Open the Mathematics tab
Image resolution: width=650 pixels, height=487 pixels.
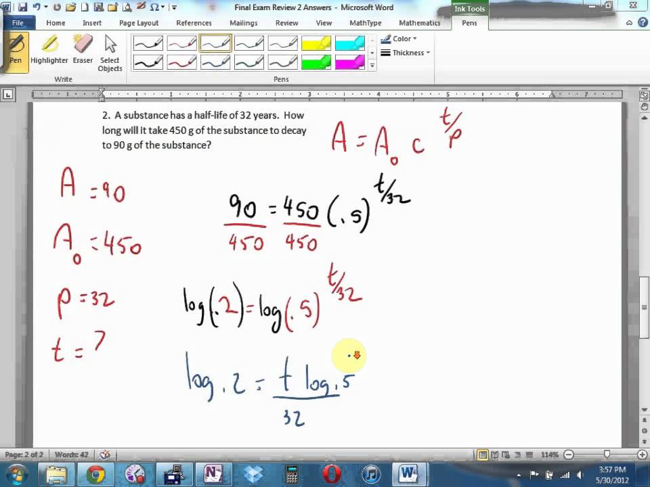[420, 23]
